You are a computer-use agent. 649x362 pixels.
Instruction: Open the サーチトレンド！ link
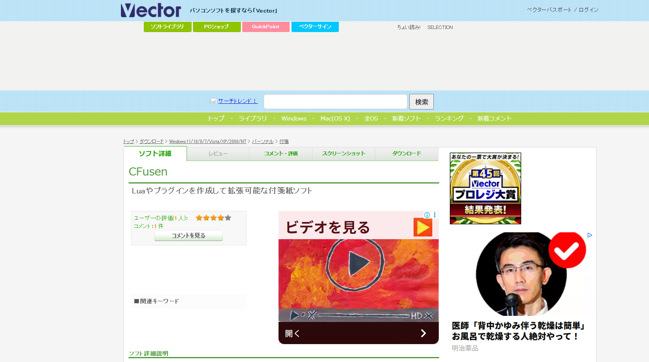(x=238, y=101)
